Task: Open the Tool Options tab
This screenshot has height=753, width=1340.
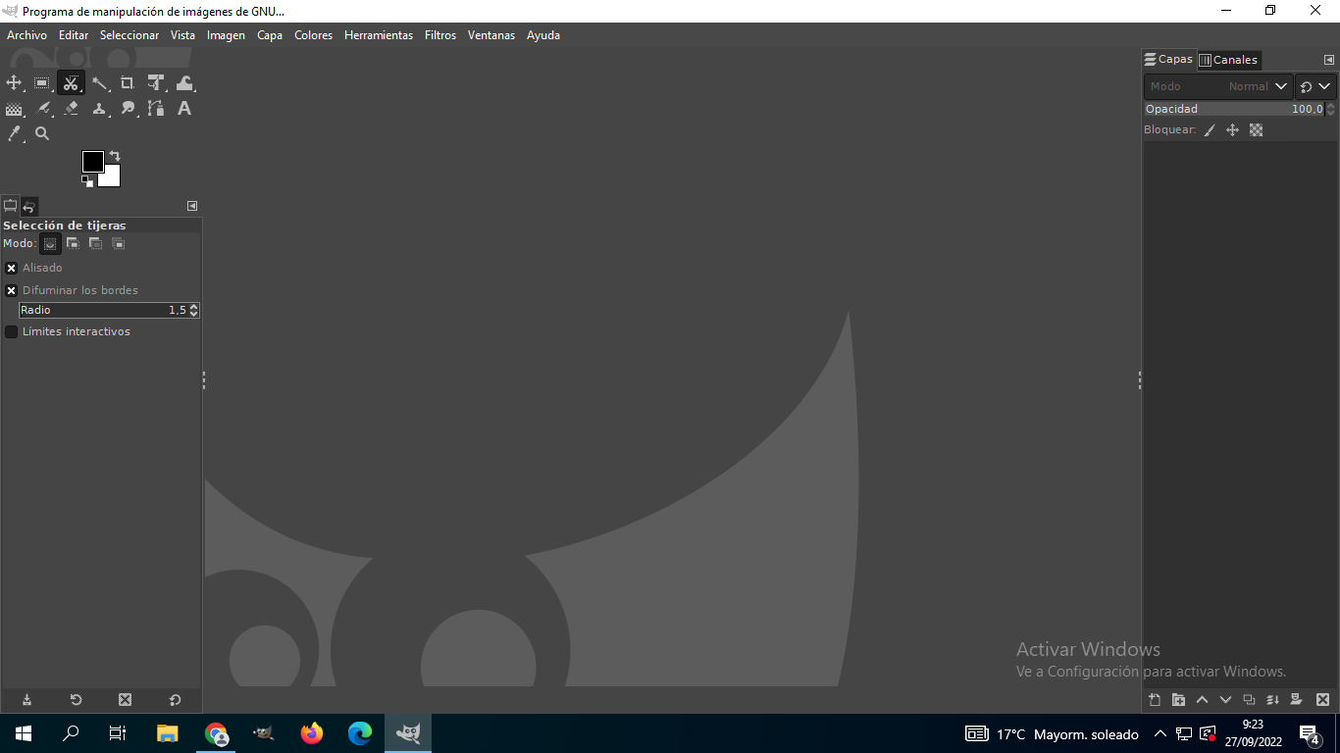Action: coord(11,206)
